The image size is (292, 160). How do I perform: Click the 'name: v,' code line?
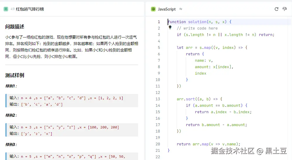pyautogui.click(x=204, y=61)
